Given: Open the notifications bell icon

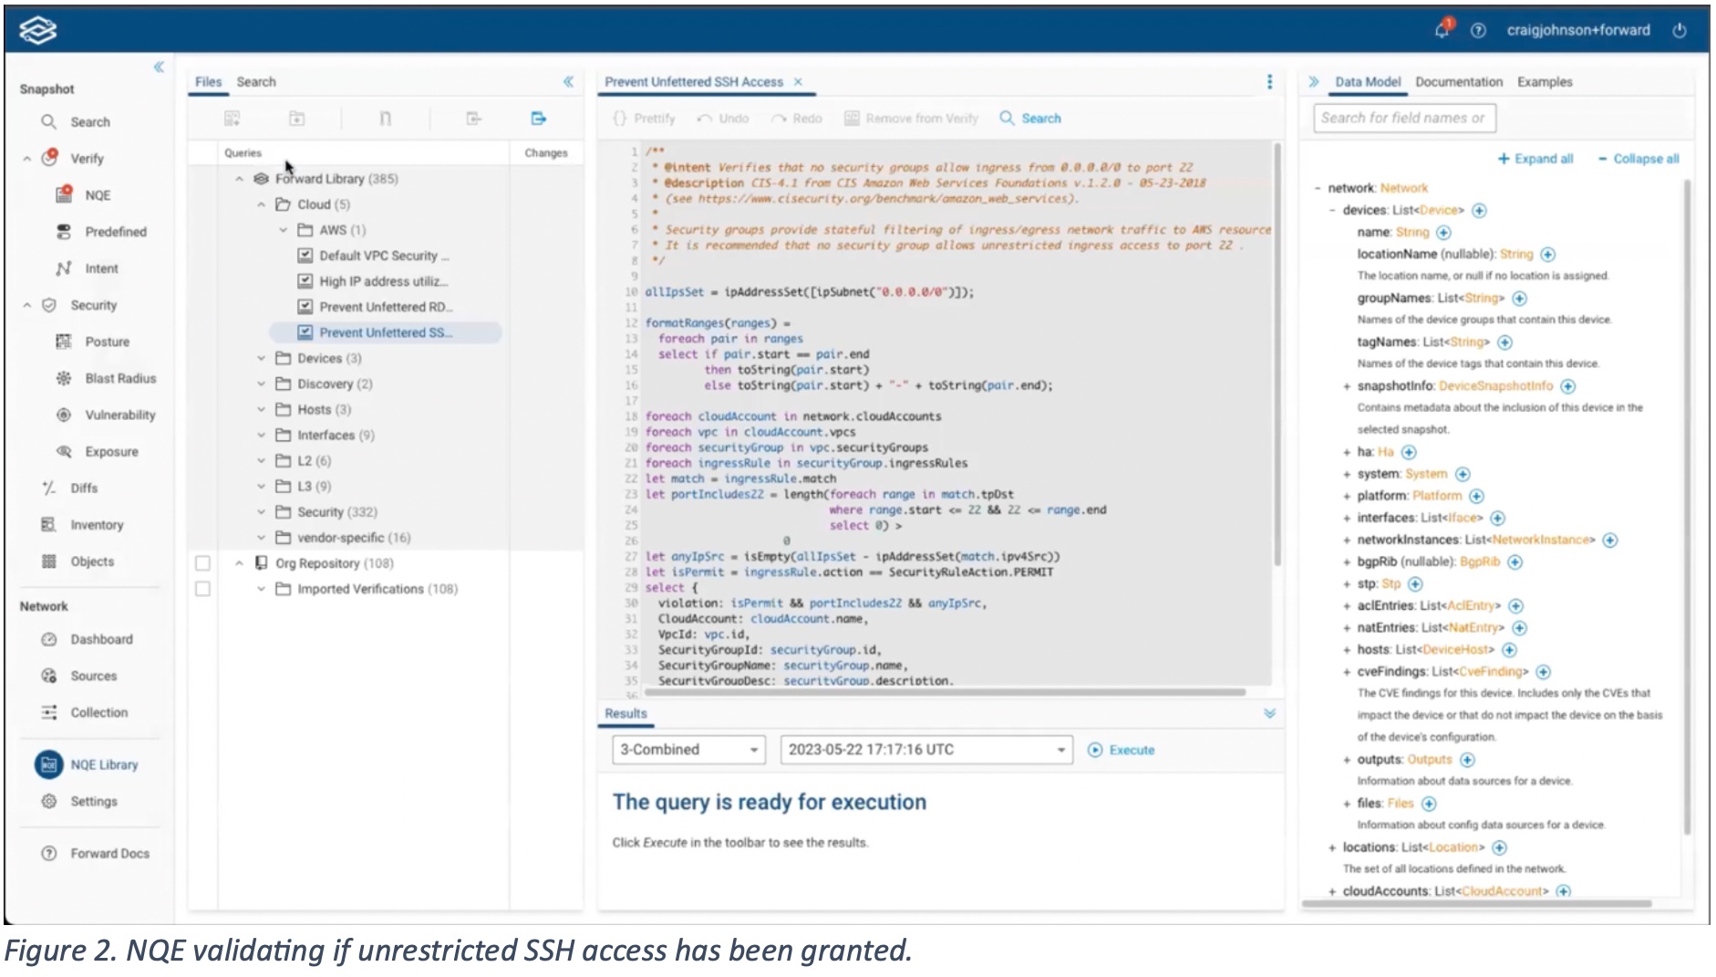Looking at the screenshot, I should pos(1442,29).
